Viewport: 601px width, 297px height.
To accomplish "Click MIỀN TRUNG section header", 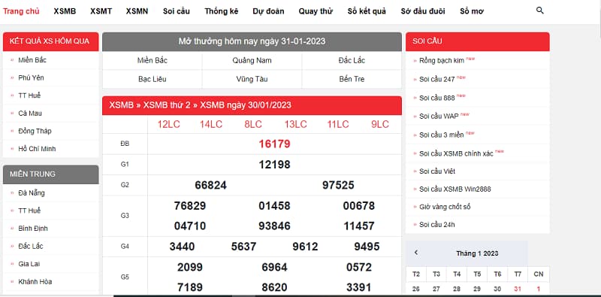I will click(50, 174).
